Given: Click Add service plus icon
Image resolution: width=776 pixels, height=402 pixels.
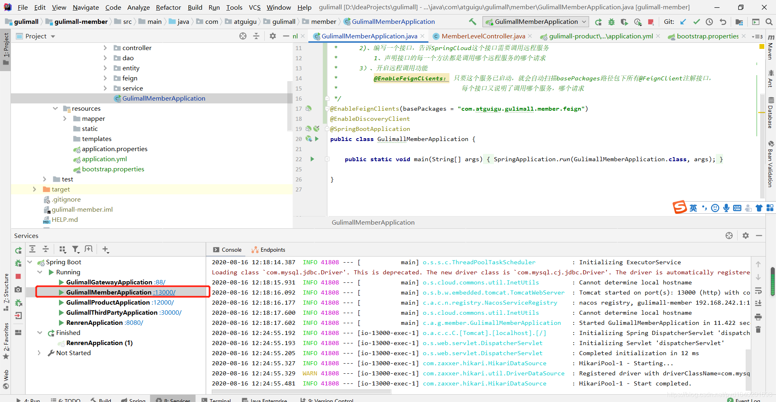Looking at the screenshot, I should tap(105, 249).
